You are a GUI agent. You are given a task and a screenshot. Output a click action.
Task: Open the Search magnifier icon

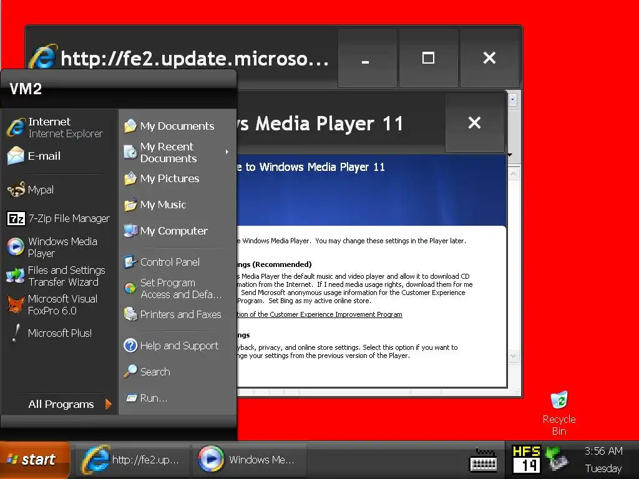tap(130, 372)
